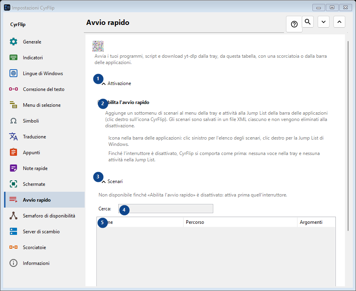Collapse the Scenari section
This screenshot has height=291, width=356.
(x=112, y=181)
